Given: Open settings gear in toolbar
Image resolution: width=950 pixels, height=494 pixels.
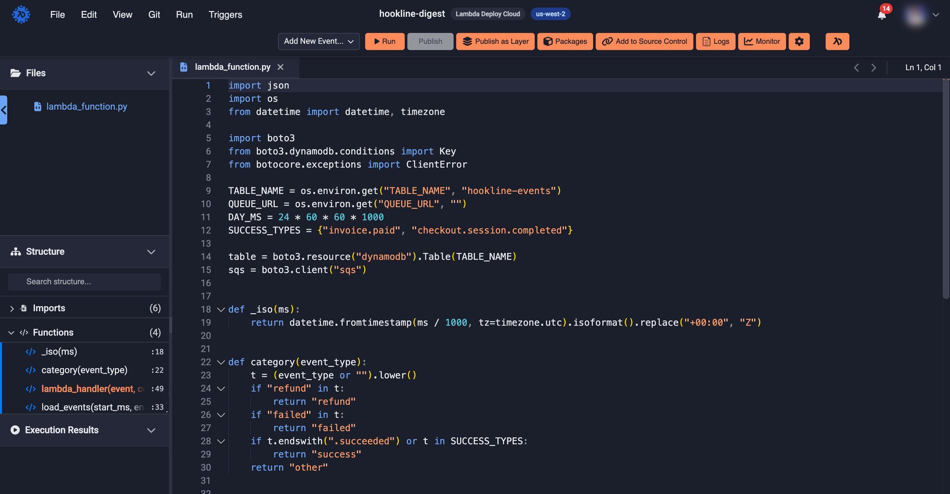Looking at the screenshot, I should 799,41.
